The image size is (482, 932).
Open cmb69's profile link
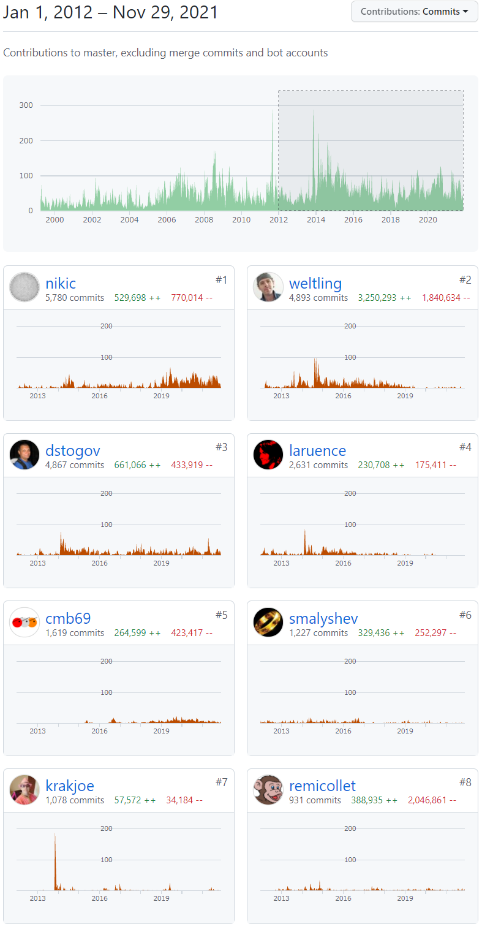pos(68,618)
